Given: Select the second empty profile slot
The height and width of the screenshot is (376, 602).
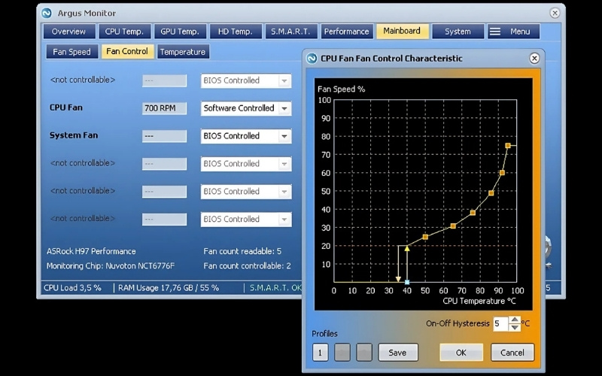Looking at the screenshot, I should [342, 352].
